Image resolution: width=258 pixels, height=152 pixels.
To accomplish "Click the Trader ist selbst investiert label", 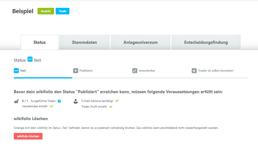I will click(x=216, y=71).
